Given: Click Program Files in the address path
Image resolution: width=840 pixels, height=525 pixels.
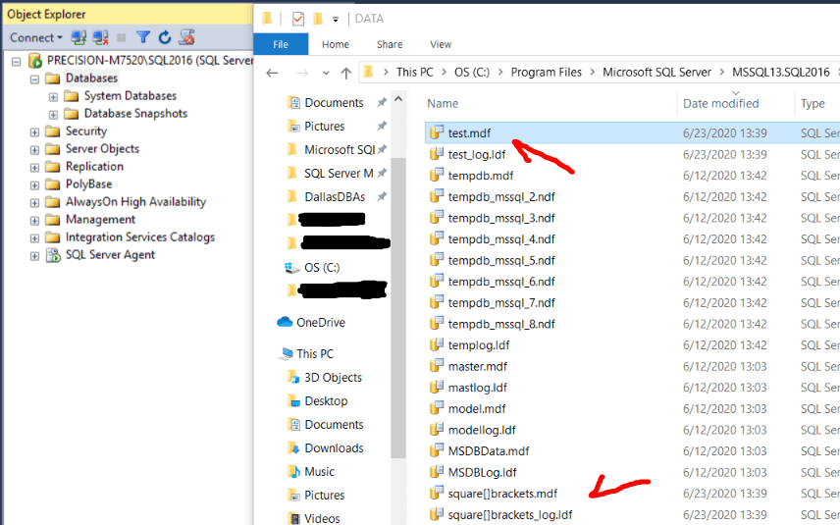Looking at the screenshot, I should point(546,73).
